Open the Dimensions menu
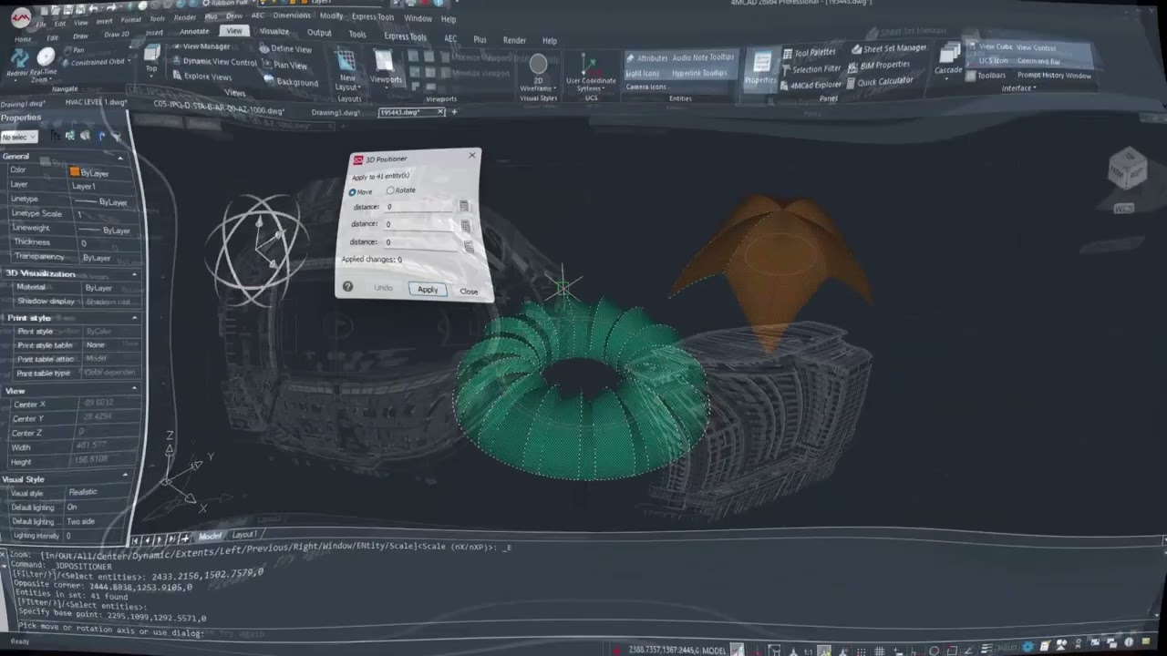1167x656 pixels. click(x=292, y=15)
